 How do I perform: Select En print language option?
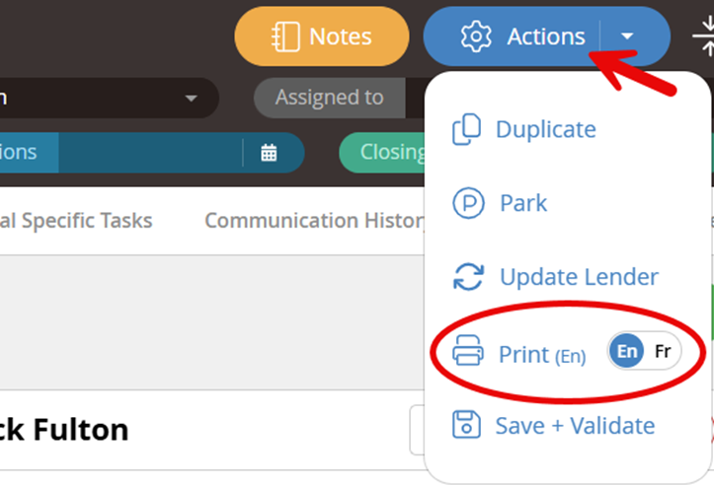click(x=626, y=351)
